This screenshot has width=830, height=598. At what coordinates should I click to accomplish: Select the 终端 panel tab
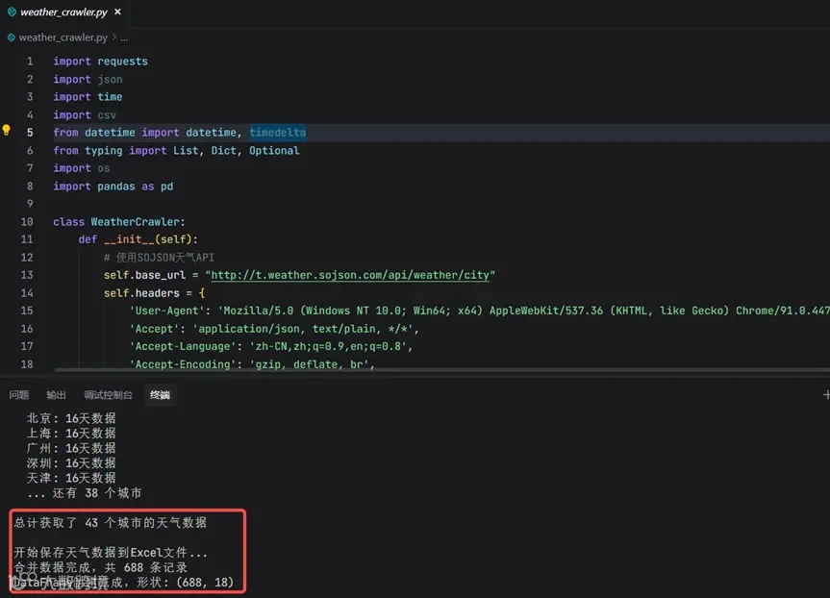(x=160, y=395)
